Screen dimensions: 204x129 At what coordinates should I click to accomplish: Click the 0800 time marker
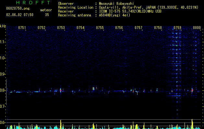click(197, 28)
